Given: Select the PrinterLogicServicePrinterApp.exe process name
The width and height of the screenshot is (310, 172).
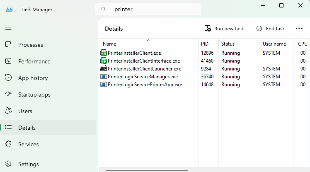Looking at the screenshot, I should tap(145, 85).
